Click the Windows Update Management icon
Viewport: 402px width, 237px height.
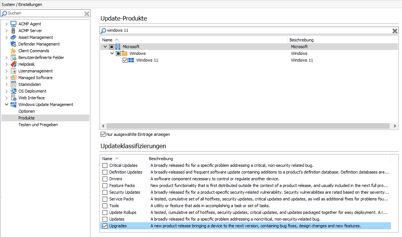pyautogui.click(x=13, y=105)
